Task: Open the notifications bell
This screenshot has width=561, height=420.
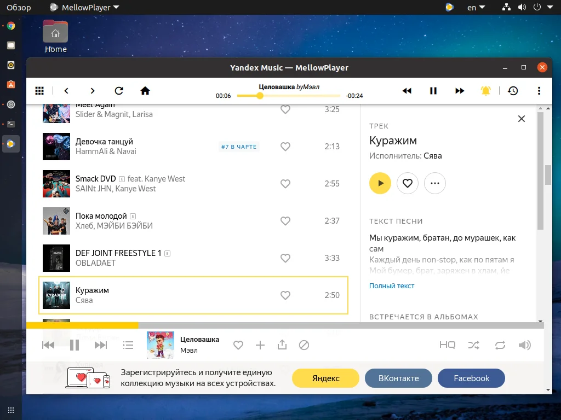Action: point(485,91)
